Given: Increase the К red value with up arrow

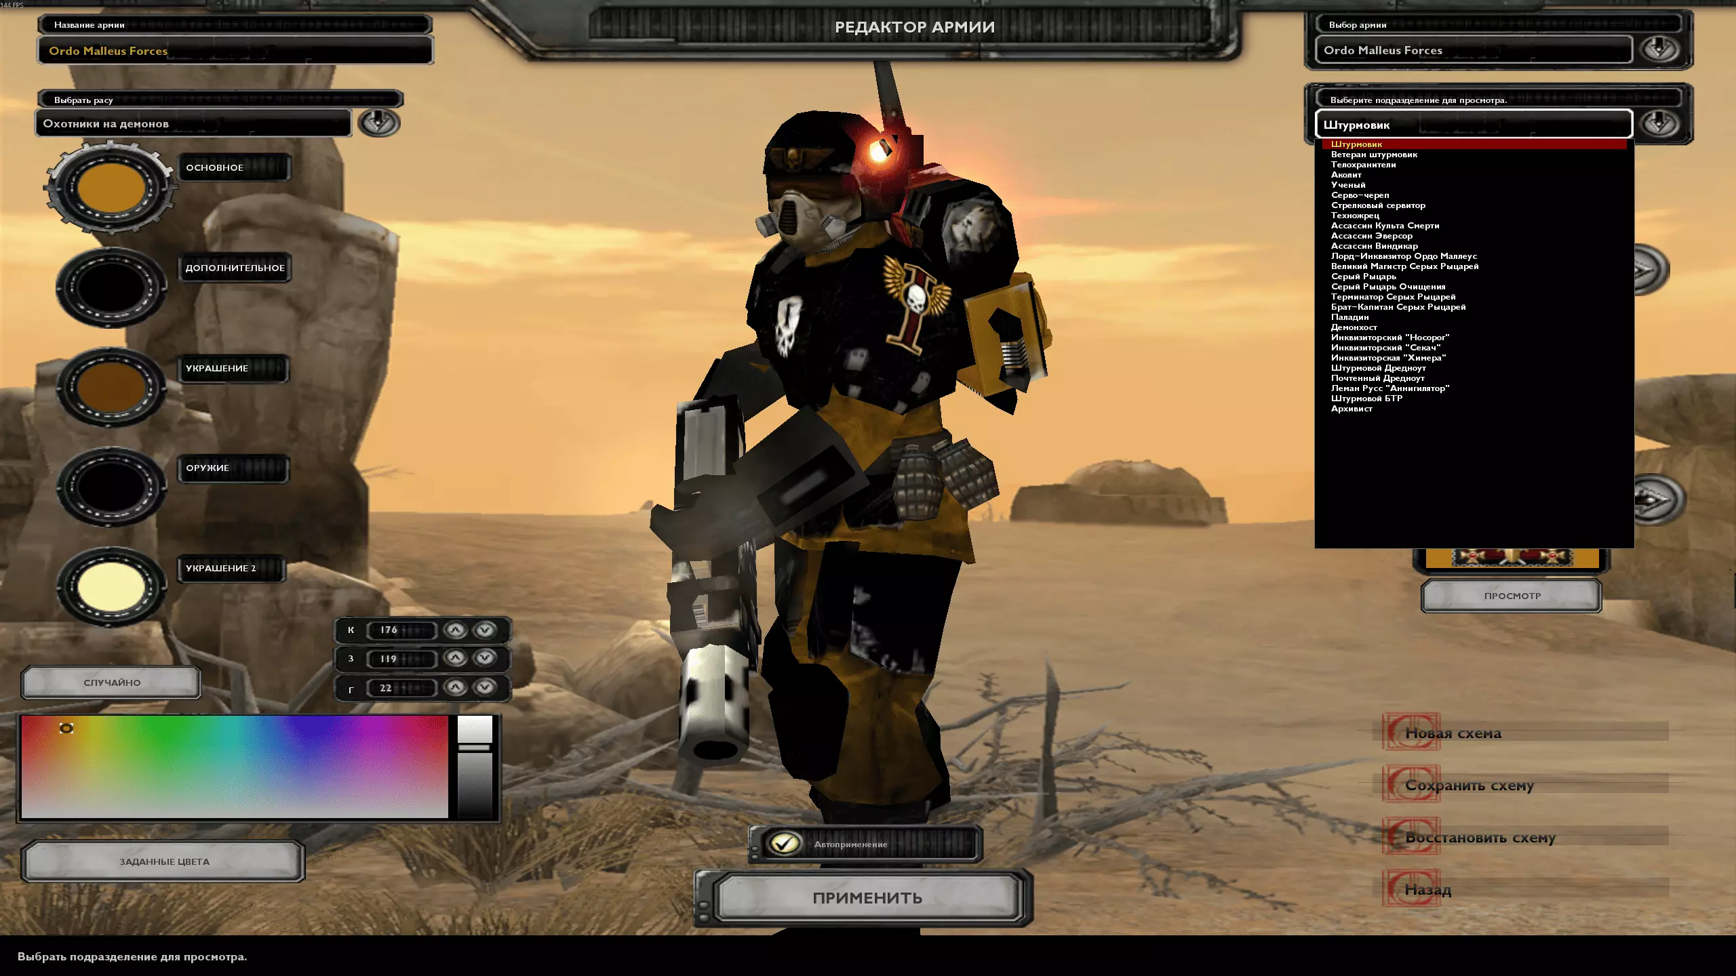Looking at the screenshot, I should click(x=456, y=630).
